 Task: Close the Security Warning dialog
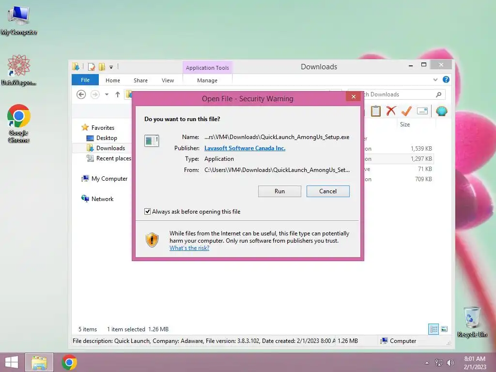[x=353, y=96]
